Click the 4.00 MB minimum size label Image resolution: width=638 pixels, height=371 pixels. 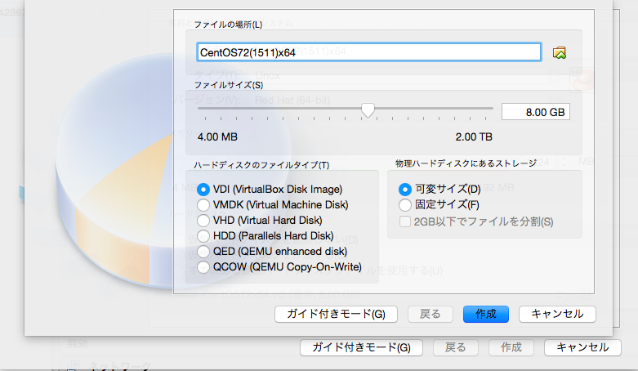(217, 136)
